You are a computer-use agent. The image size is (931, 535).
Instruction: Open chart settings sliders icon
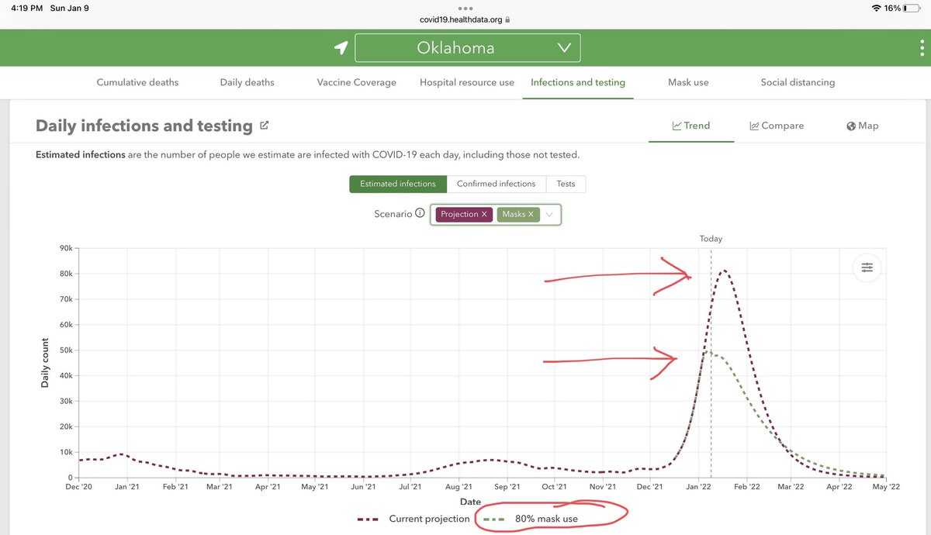click(867, 267)
